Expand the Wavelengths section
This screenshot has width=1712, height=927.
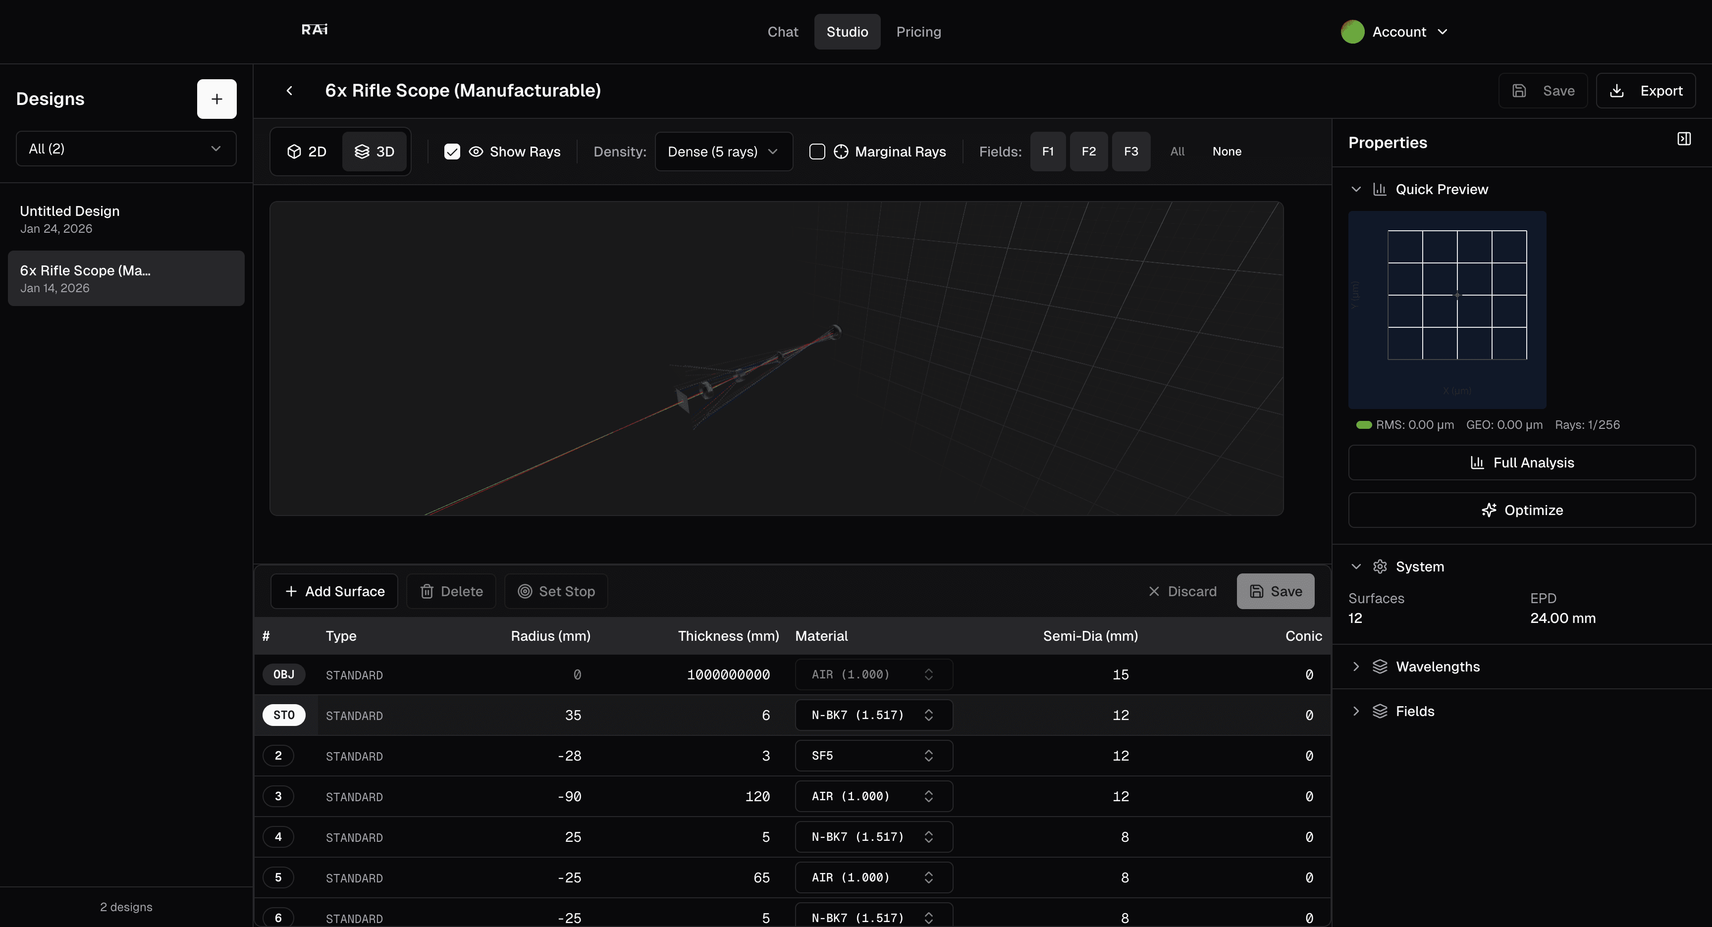(x=1356, y=667)
